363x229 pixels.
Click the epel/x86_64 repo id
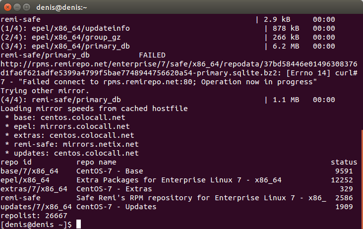tap(25, 180)
